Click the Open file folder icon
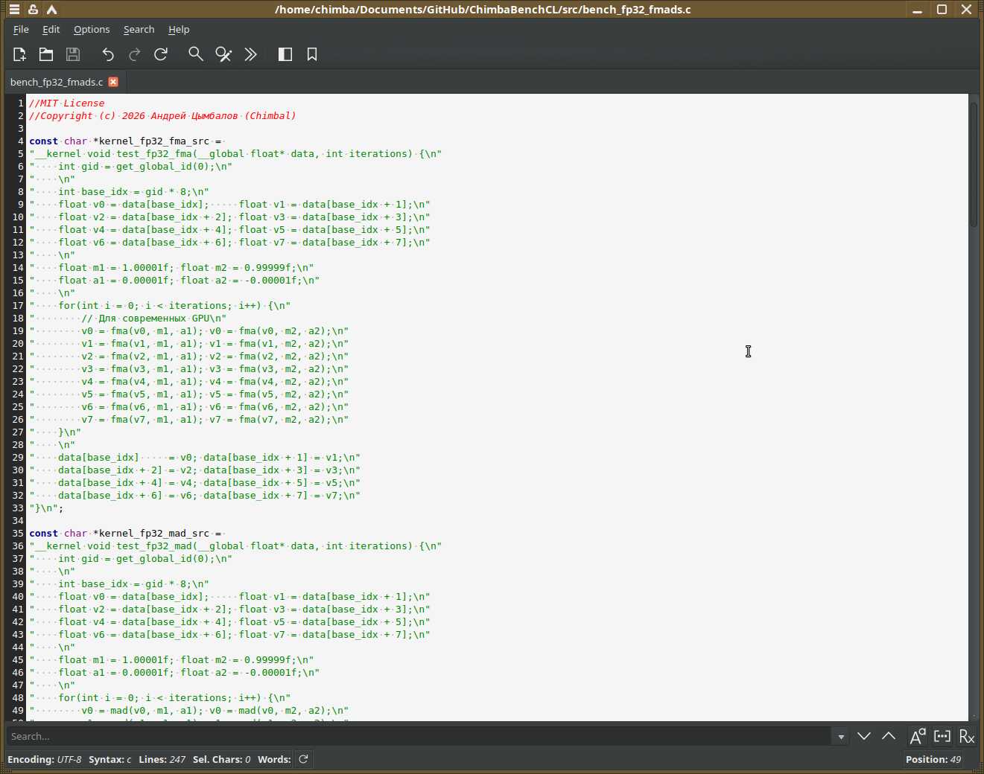This screenshot has width=984, height=774. pos(46,54)
